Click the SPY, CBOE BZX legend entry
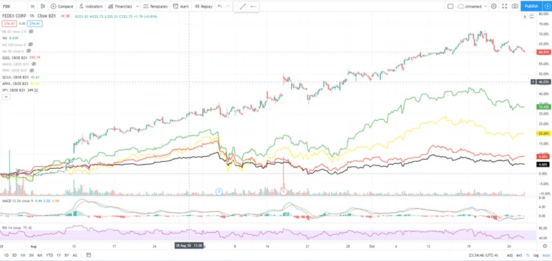This screenshot has height=261, width=552. point(20,90)
